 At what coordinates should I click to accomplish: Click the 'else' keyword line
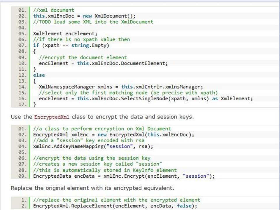coord(39,75)
